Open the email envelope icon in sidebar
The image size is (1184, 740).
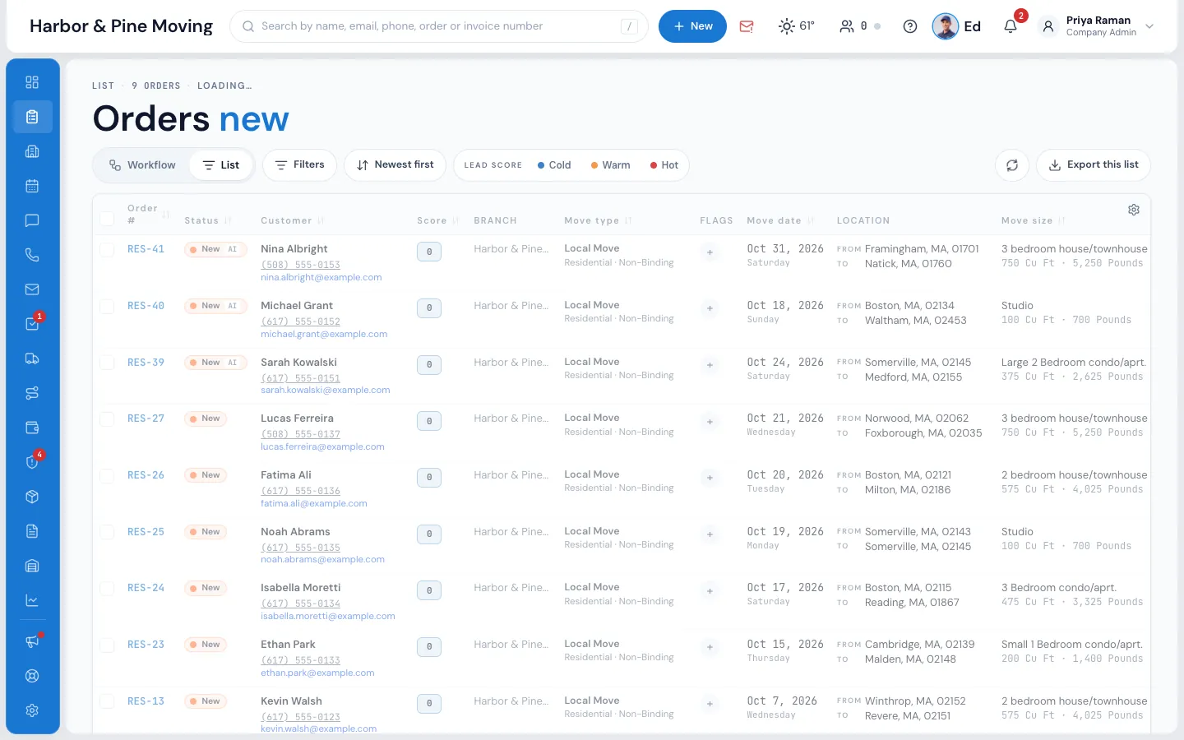click(x=32, y=289)
